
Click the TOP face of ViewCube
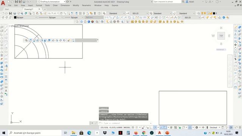[x=221, y=36]
